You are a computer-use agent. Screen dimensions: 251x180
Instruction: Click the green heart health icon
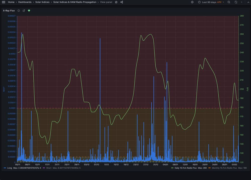[29, 11]
